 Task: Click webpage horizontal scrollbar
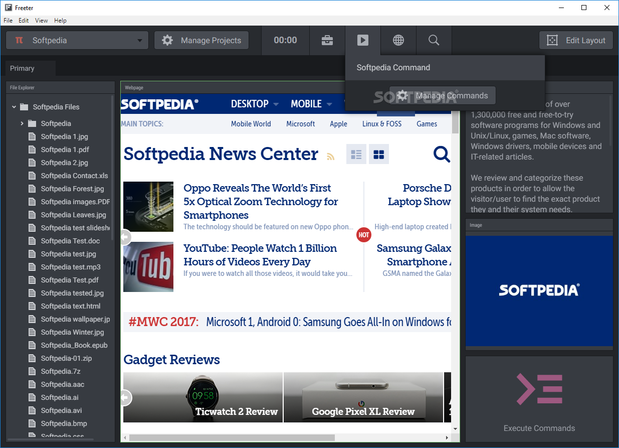coord(232,437)
